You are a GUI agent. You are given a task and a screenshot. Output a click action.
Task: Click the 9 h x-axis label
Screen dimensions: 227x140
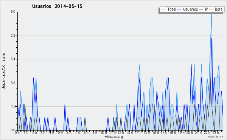(95, 133)
